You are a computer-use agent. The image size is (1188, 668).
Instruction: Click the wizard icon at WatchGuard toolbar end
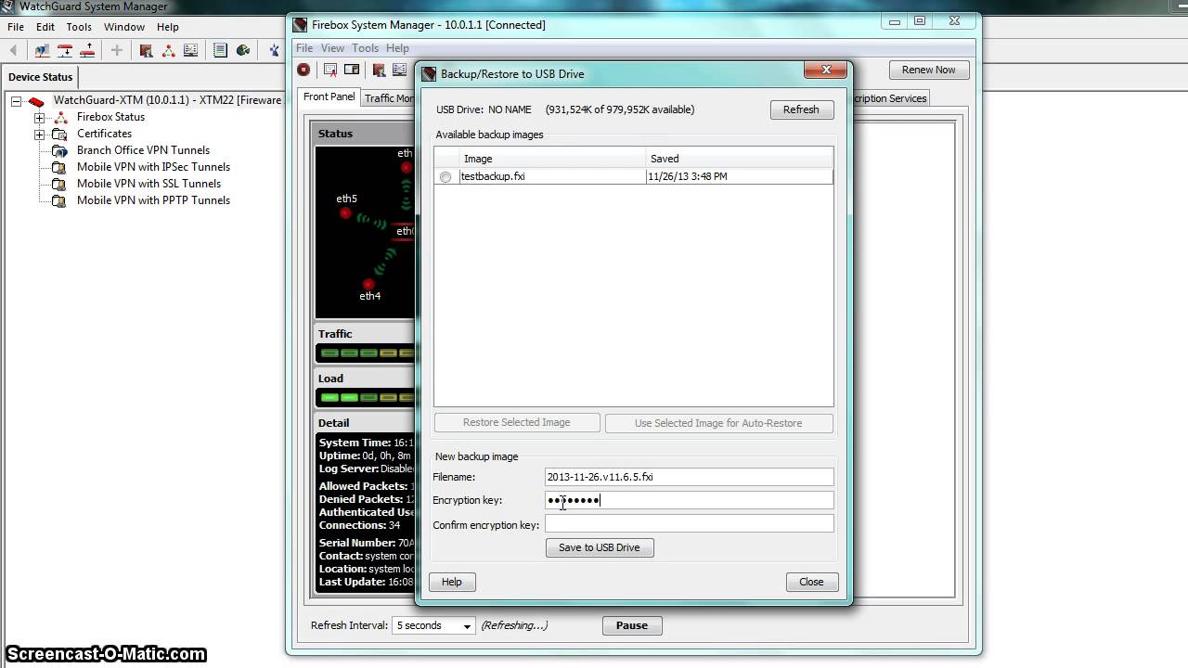click(x=275, y=50)
